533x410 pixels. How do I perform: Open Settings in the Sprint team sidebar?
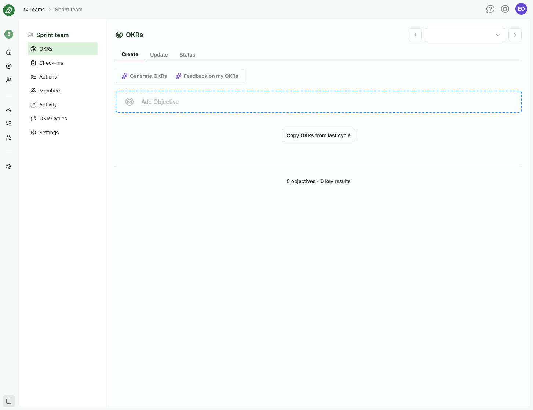(62, 133)
